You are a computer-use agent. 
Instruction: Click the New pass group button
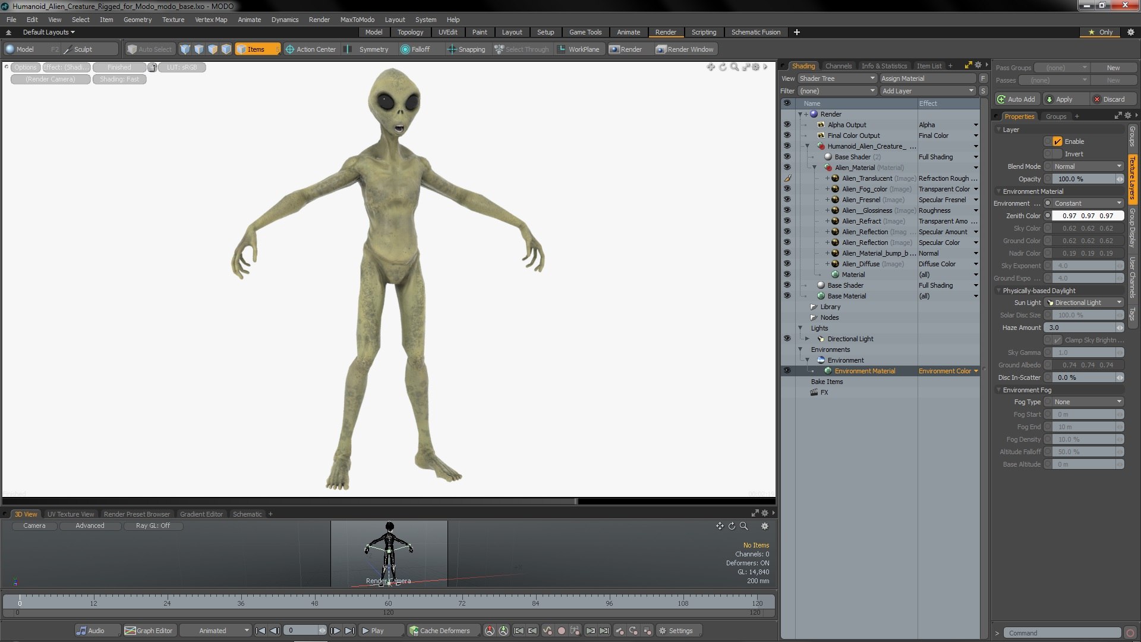1113,68
